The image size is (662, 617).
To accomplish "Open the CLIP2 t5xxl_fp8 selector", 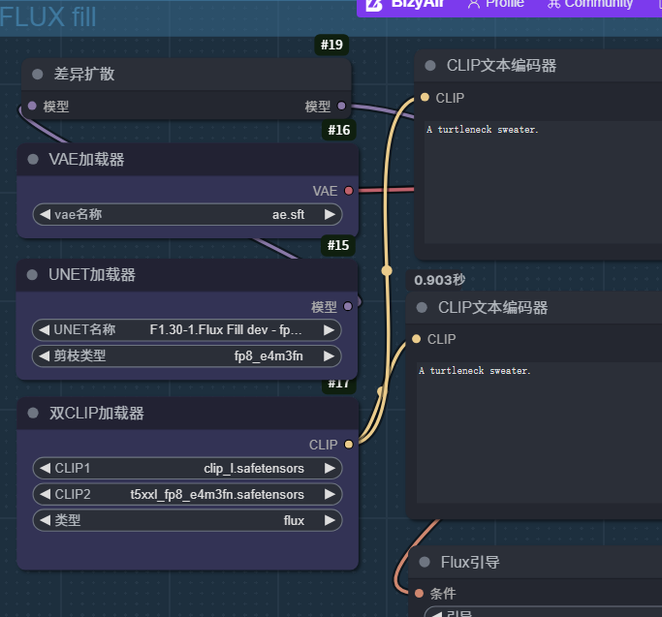I will click(187, 494).
